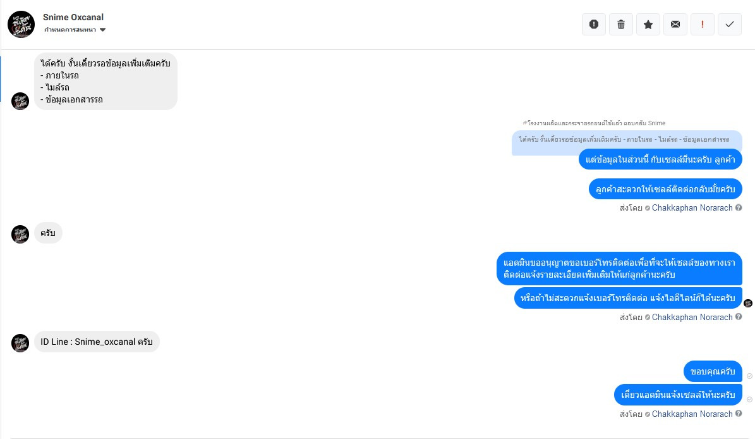Click the quoted reply preview bubble

[627, 140]
